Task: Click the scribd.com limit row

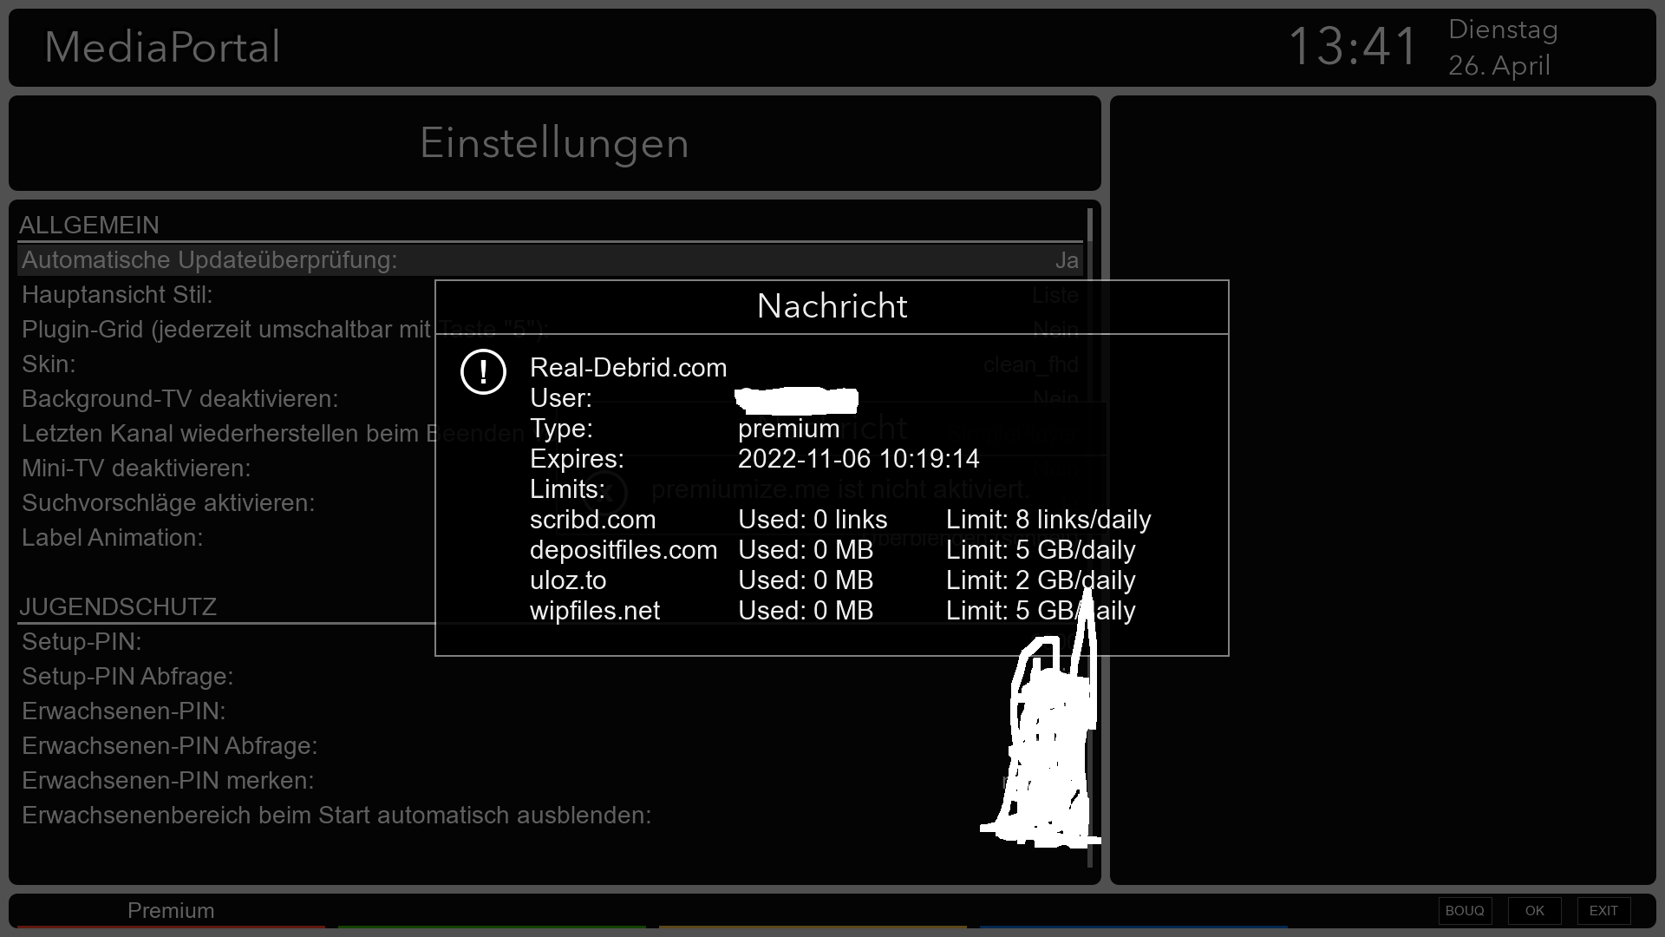Action: click(x=840, y=520)
